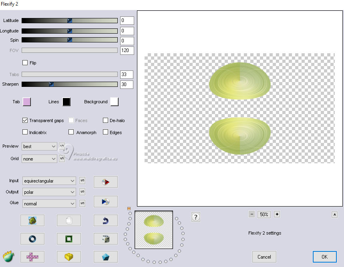The image size is (344, 267).
Task: Click Cancel button
Action: (x=264, y=257)
